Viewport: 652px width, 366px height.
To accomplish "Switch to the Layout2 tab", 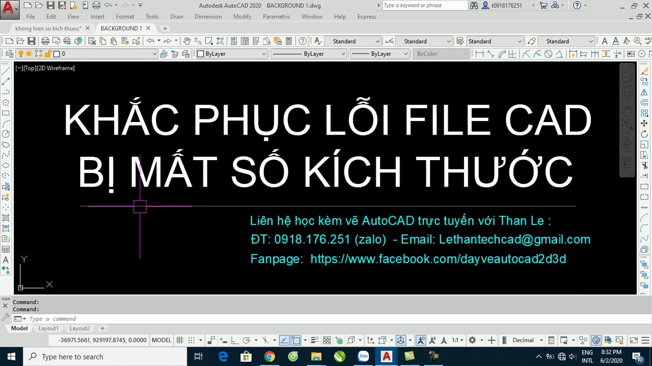I will (79, 328).
